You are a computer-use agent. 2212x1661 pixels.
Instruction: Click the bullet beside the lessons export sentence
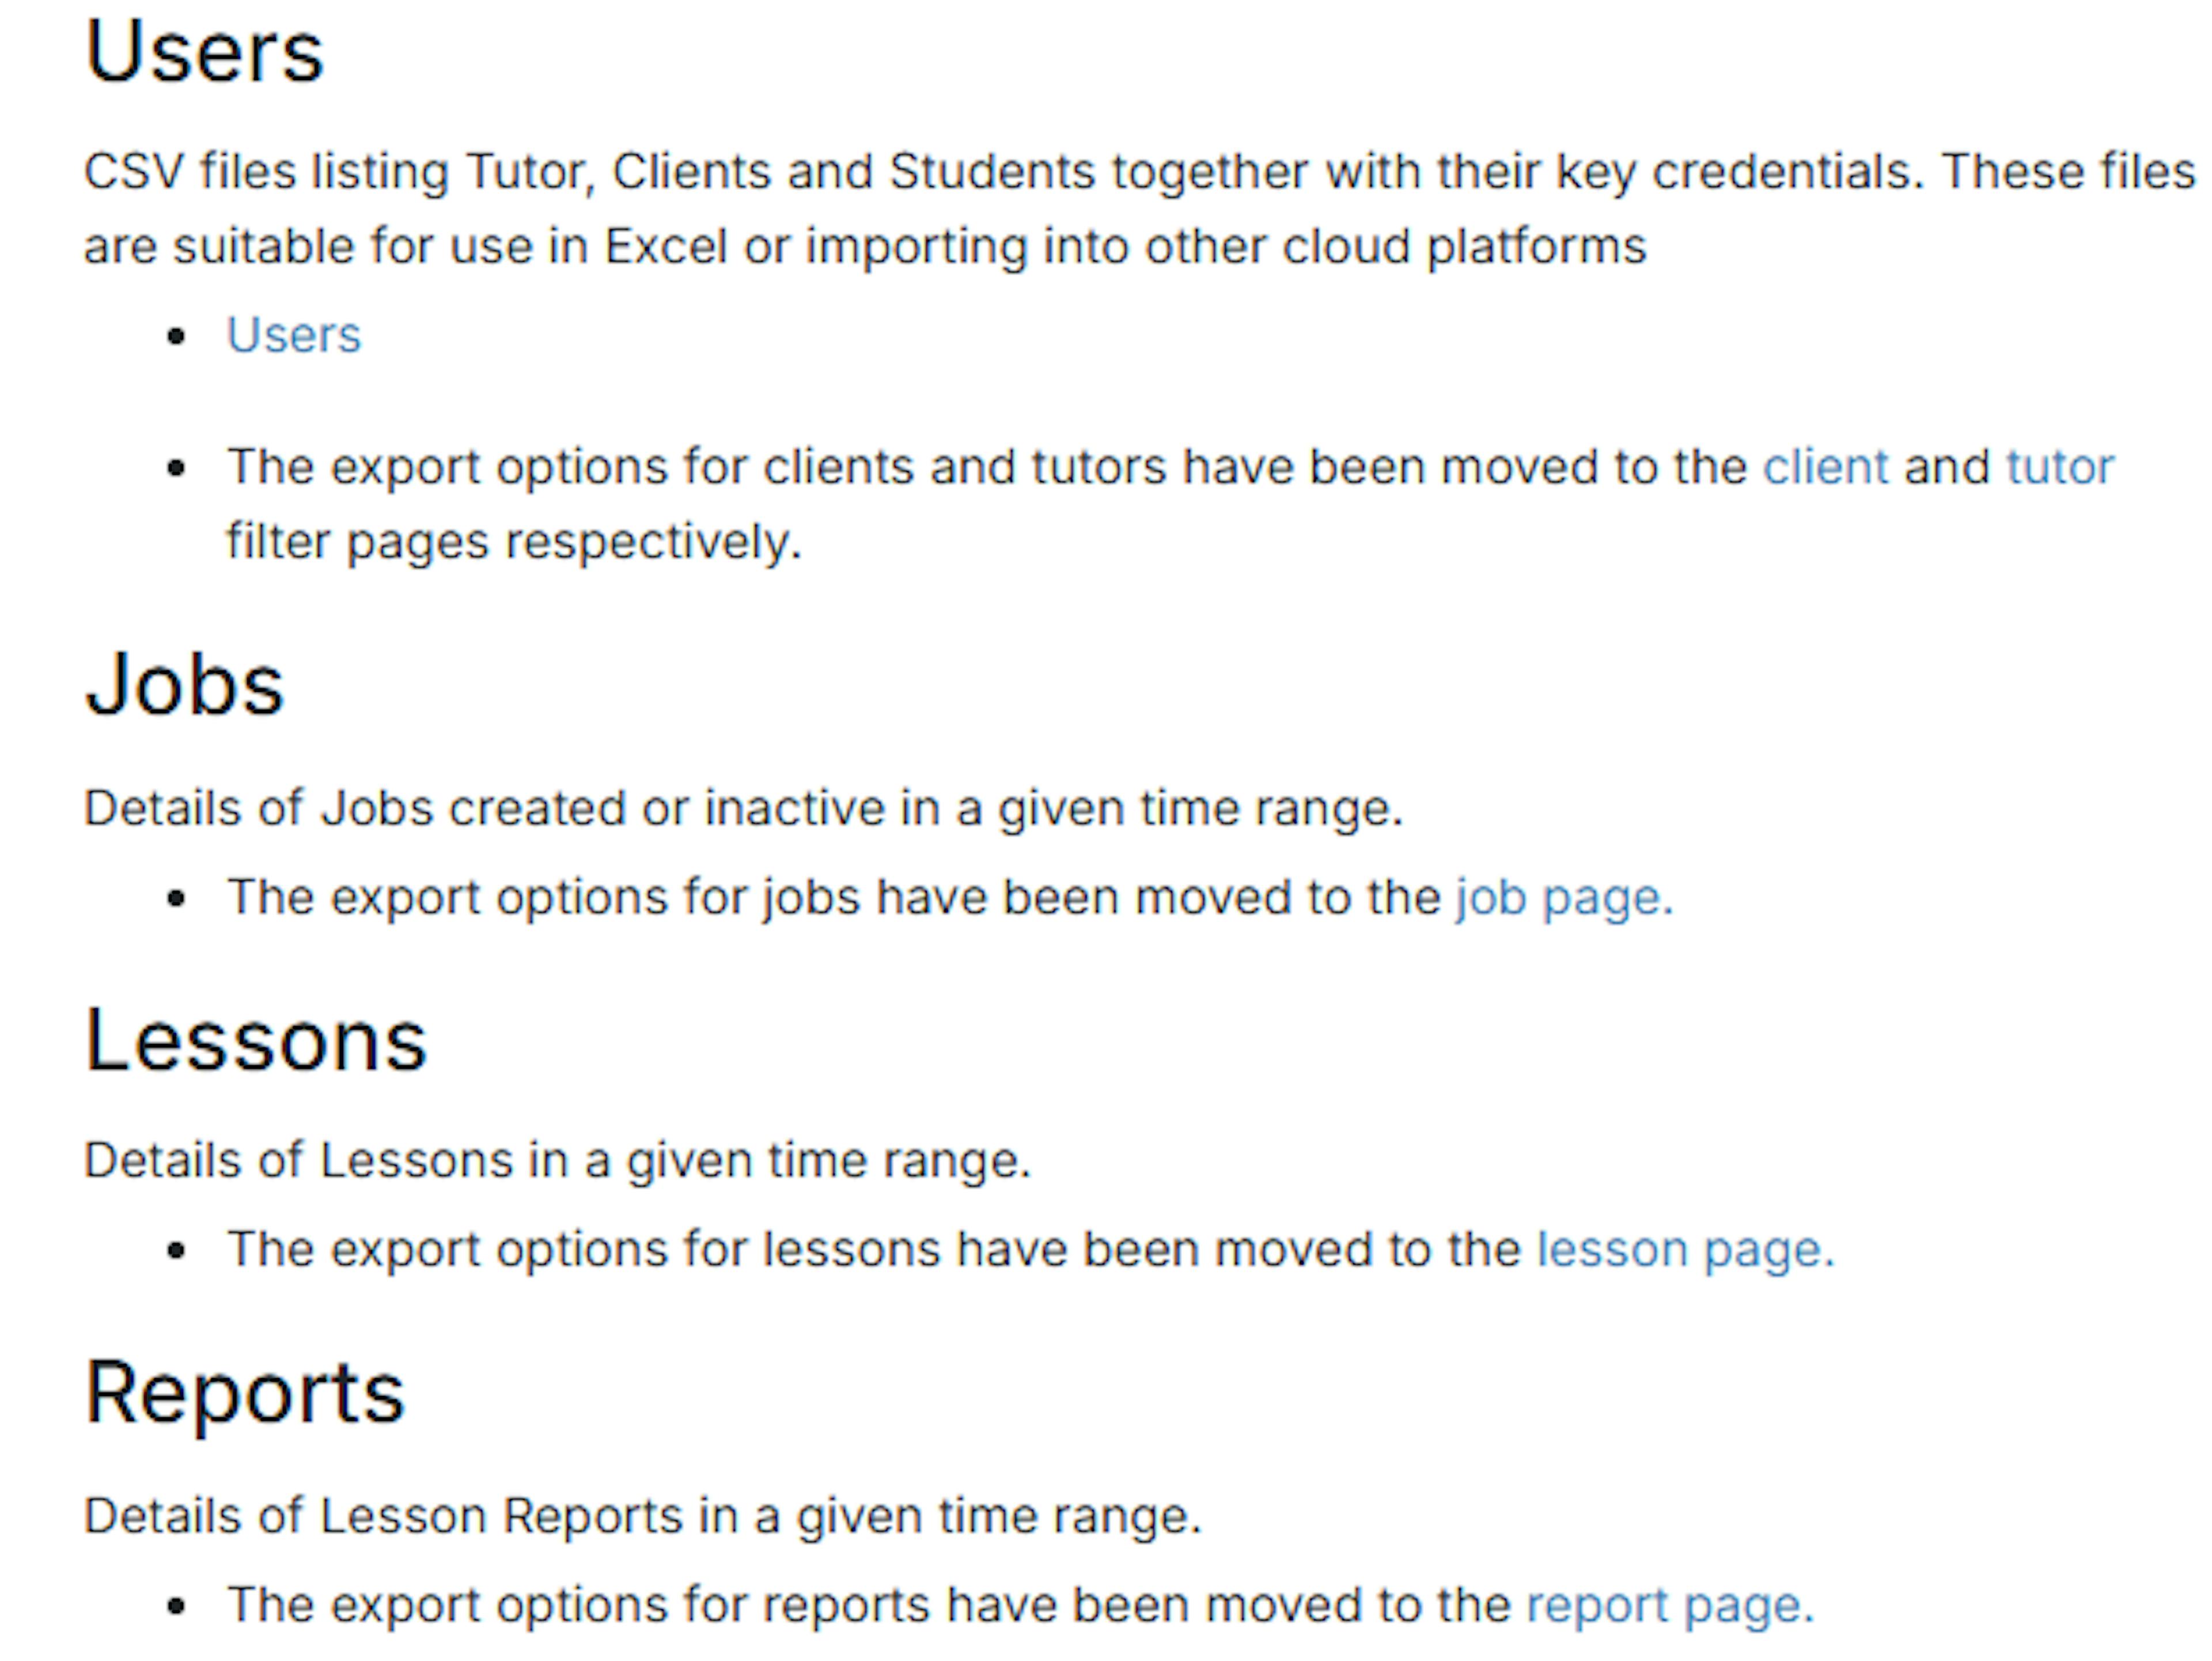177,1251
